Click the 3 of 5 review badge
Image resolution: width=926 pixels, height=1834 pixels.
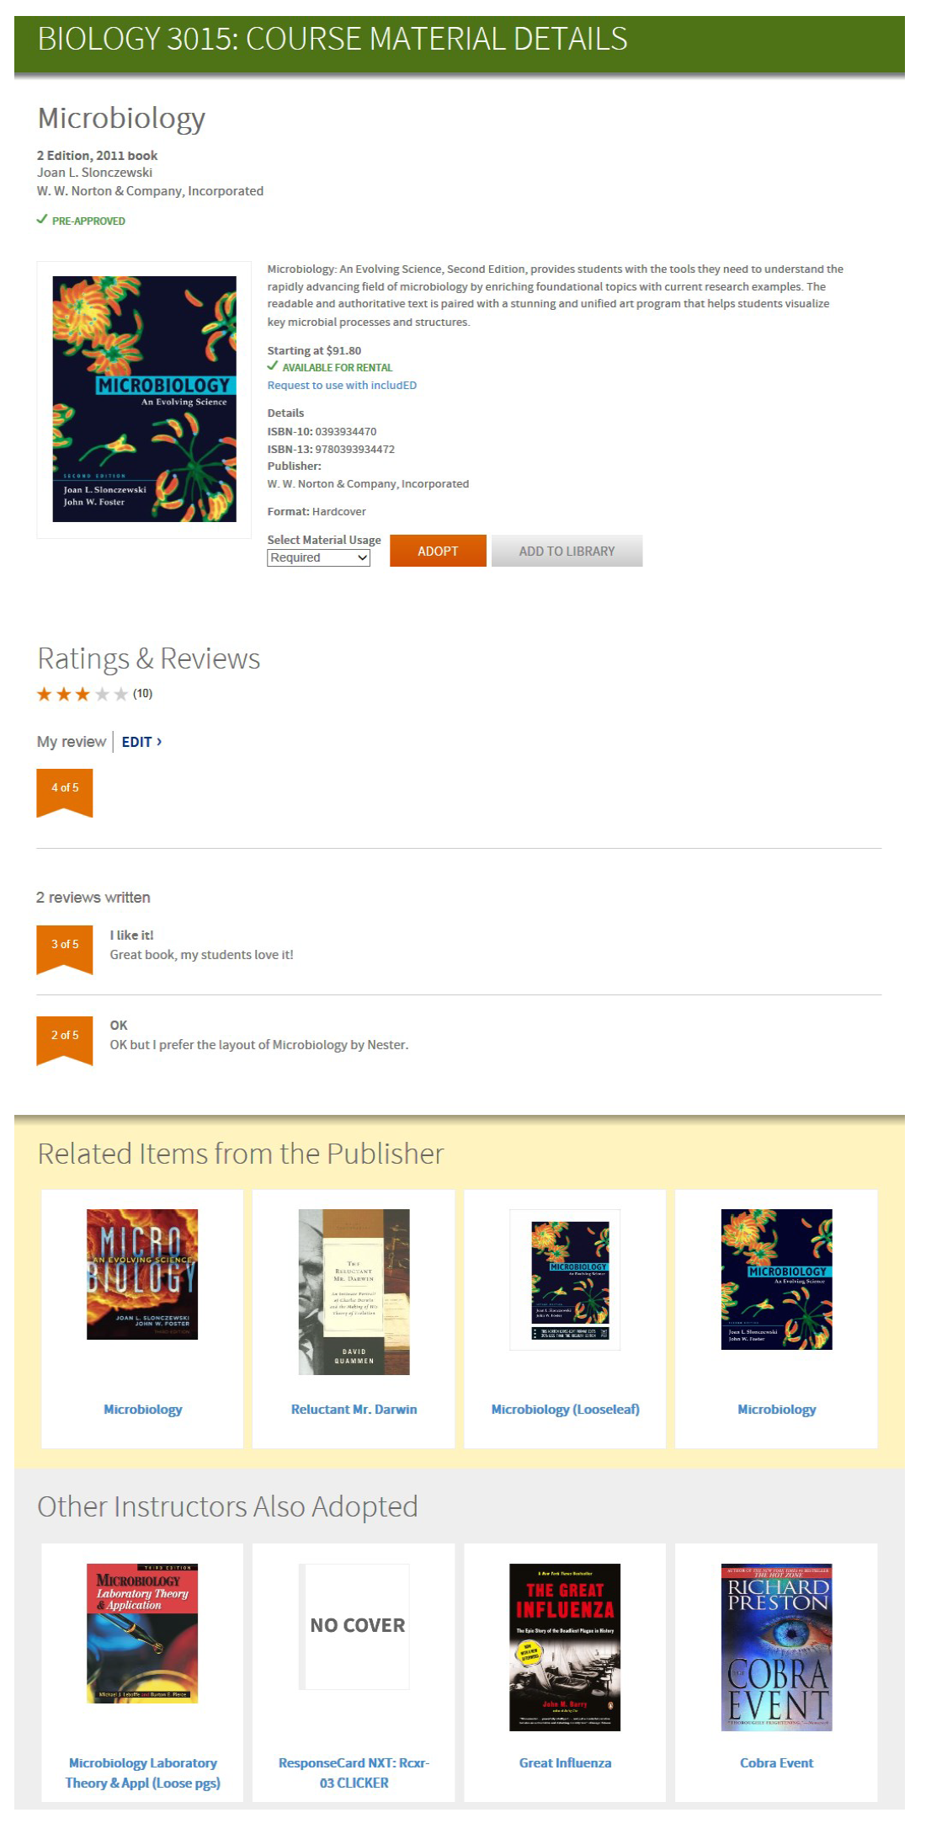point(64,949)
